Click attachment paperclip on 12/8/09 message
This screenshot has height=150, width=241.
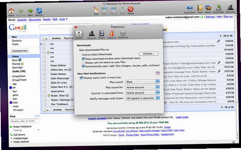point(218,41)
